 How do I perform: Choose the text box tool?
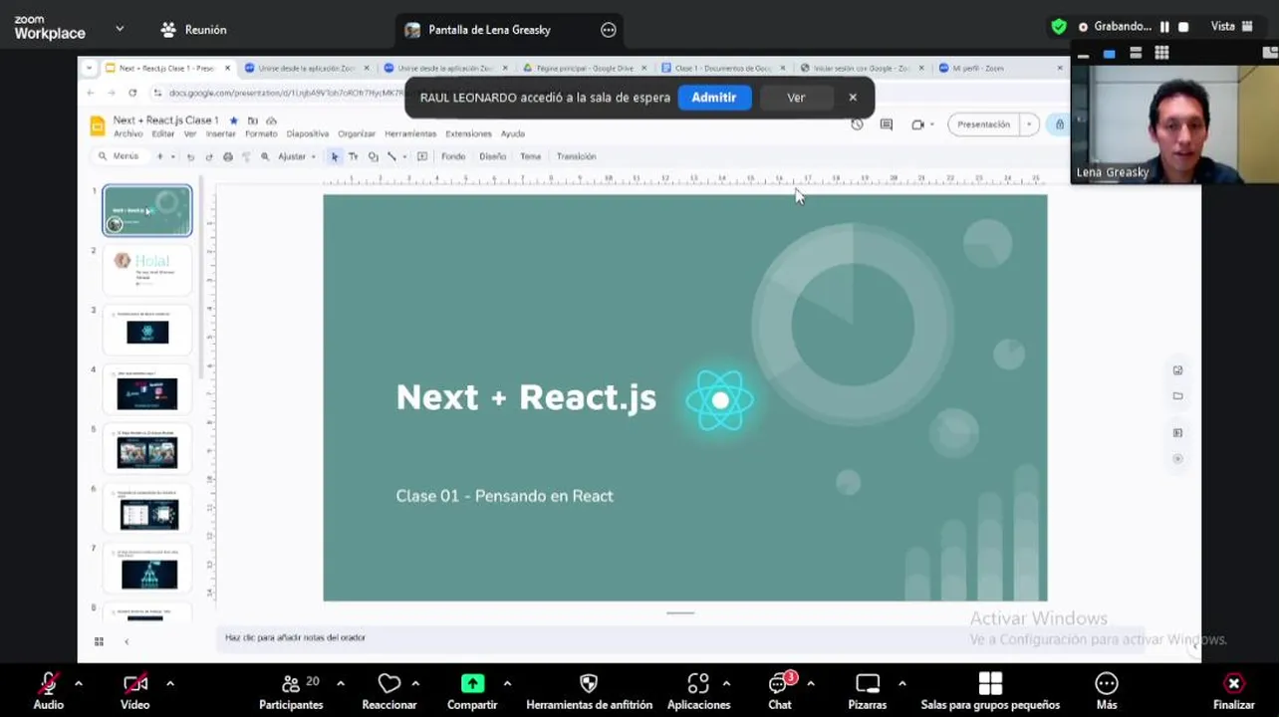pyautogui.click(x=354, y=156)
